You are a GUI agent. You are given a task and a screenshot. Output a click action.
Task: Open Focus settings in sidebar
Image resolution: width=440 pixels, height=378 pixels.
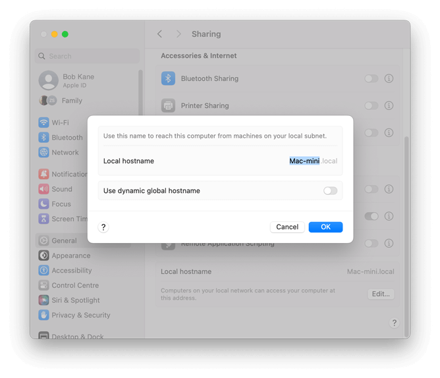(55, 204)
